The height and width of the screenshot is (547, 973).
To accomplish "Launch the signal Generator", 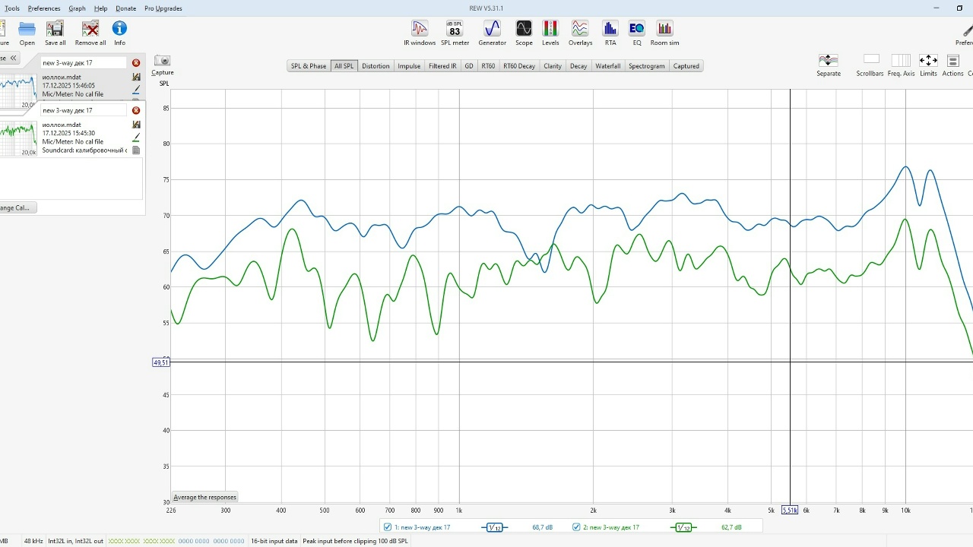I will point(492,33).
